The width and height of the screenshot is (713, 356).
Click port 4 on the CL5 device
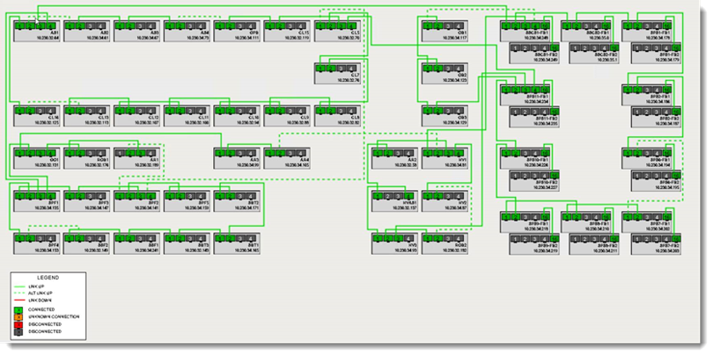point(351,26)
